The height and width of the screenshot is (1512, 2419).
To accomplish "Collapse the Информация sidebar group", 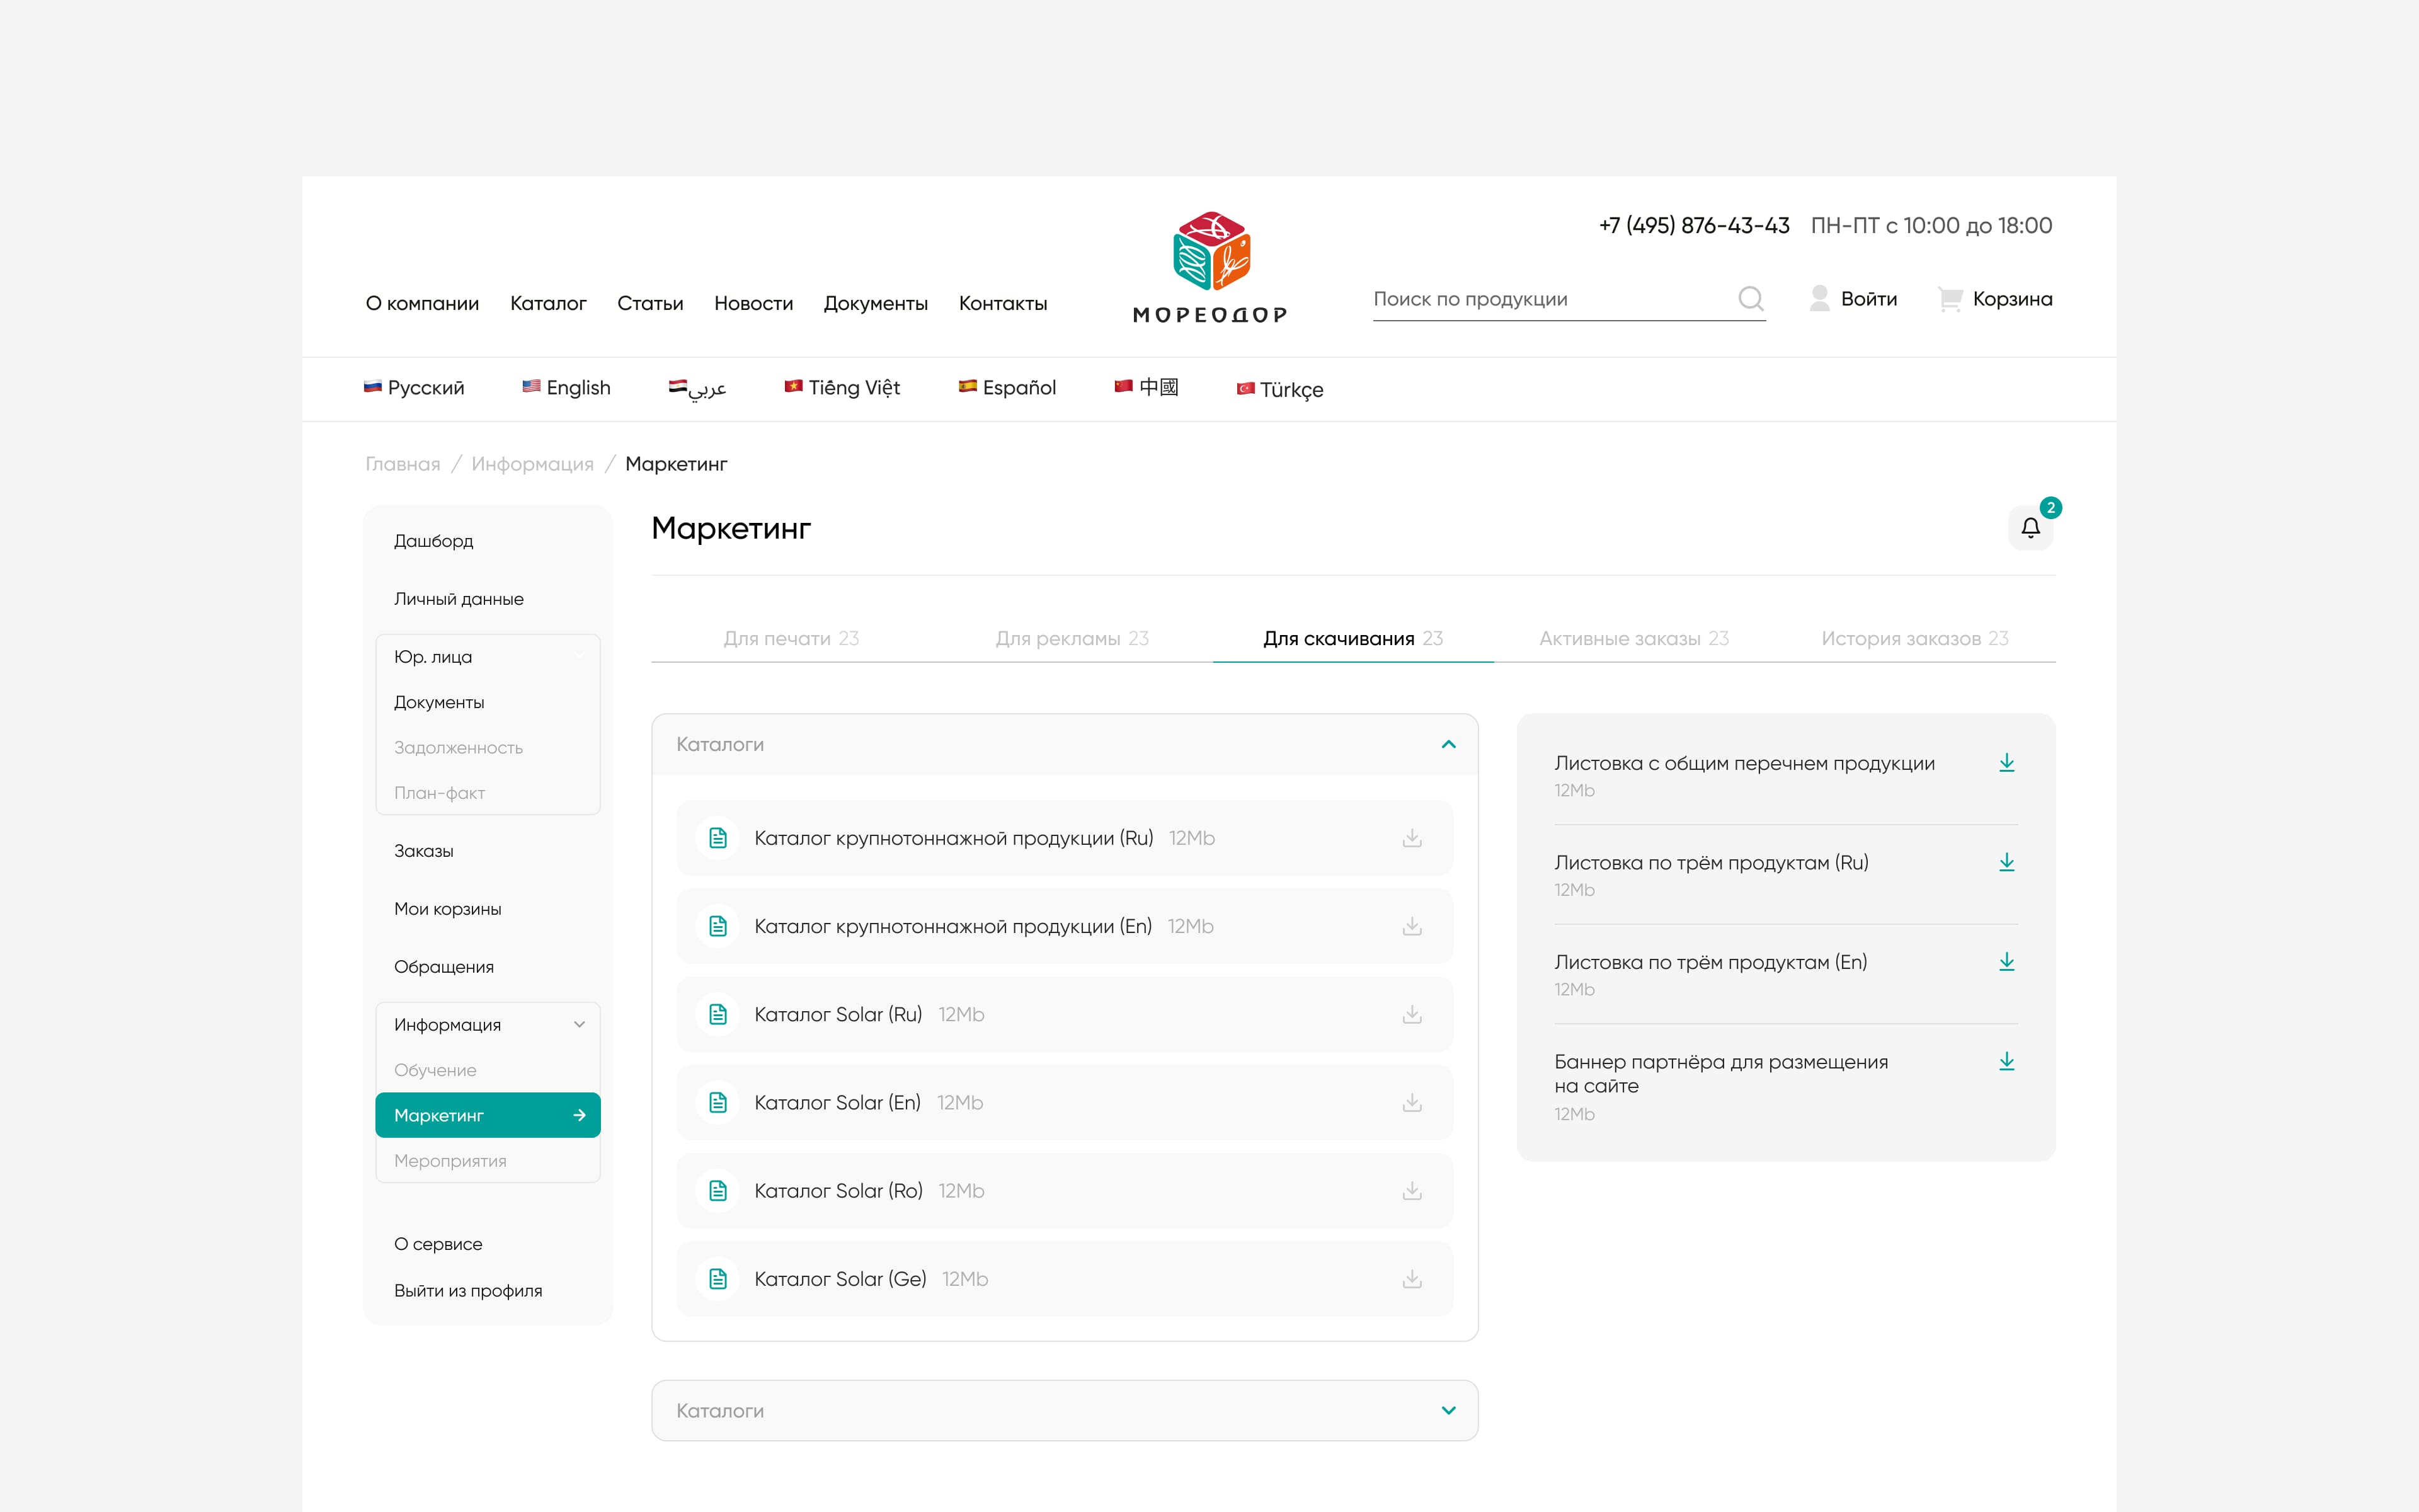I will click(579, 1025).
